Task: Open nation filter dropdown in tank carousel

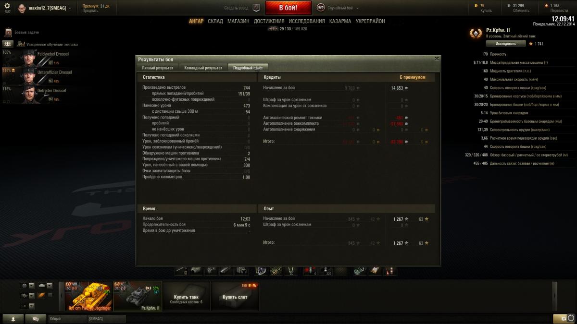Action: [27, 285]
